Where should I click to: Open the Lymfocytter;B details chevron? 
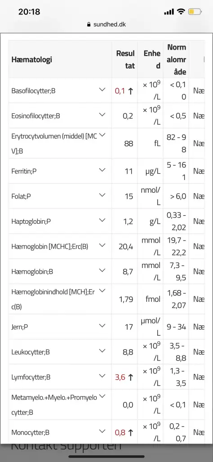[102, 376]
